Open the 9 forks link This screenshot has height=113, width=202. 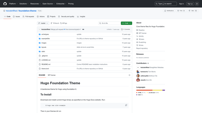[x=141, y=45]
